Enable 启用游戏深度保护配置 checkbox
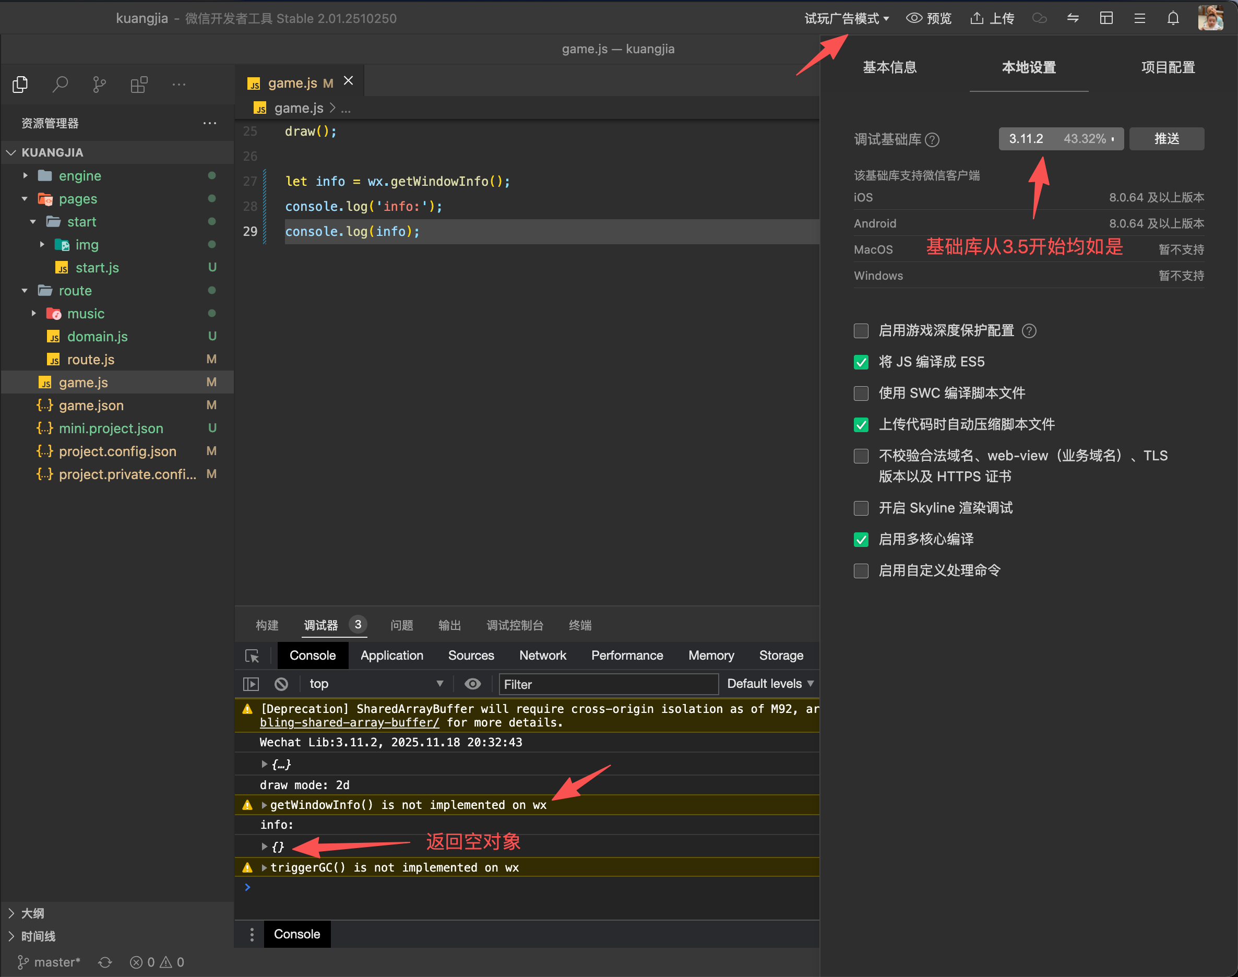This screenshot has height=977, width=1238. pyautogui.click(x=861, y=330)
